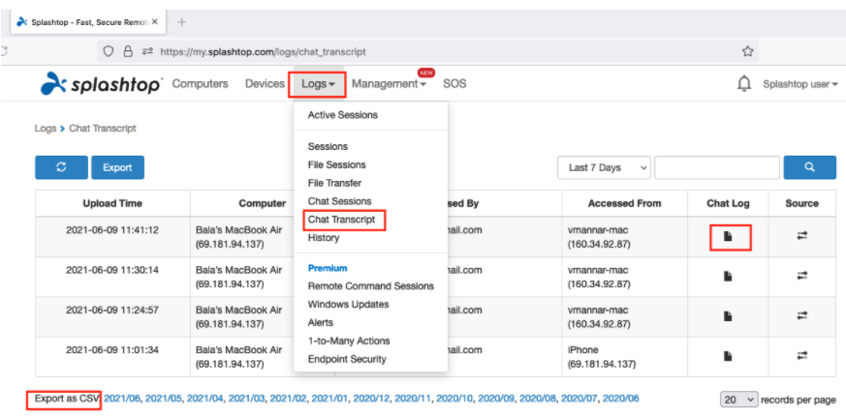Export CSV for 2021/01
This screenshot has height=417, width=846.
(x=329, y=400)
